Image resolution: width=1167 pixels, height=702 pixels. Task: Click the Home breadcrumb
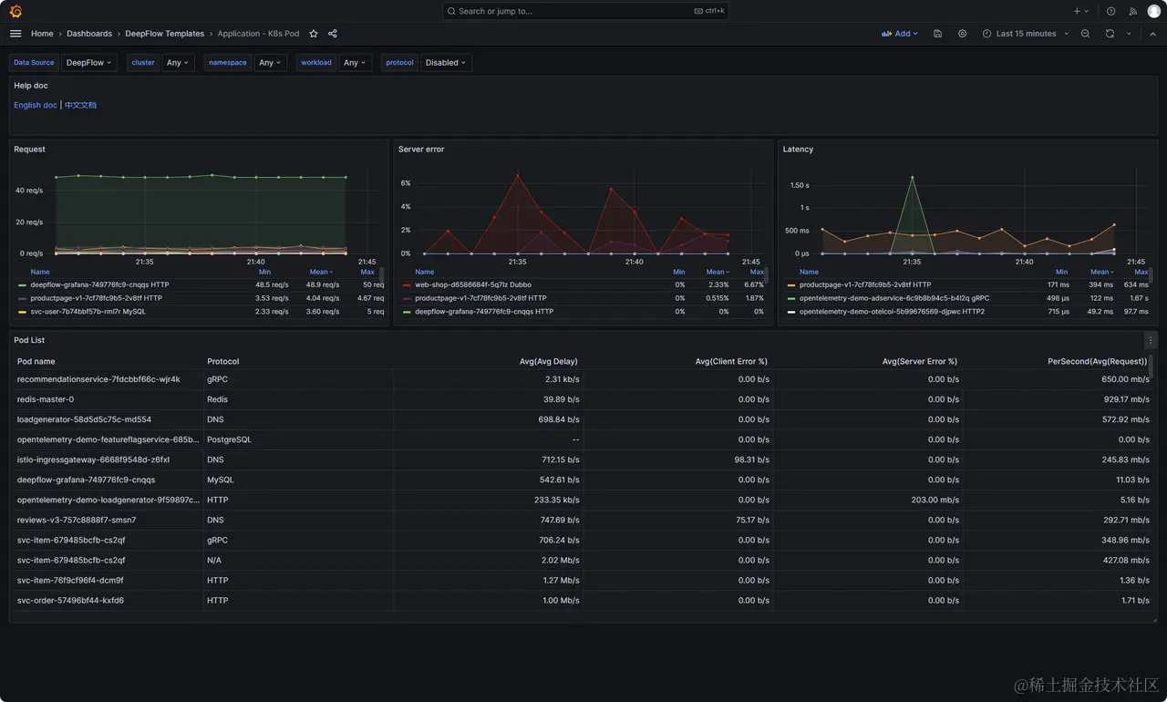[42, 34]
